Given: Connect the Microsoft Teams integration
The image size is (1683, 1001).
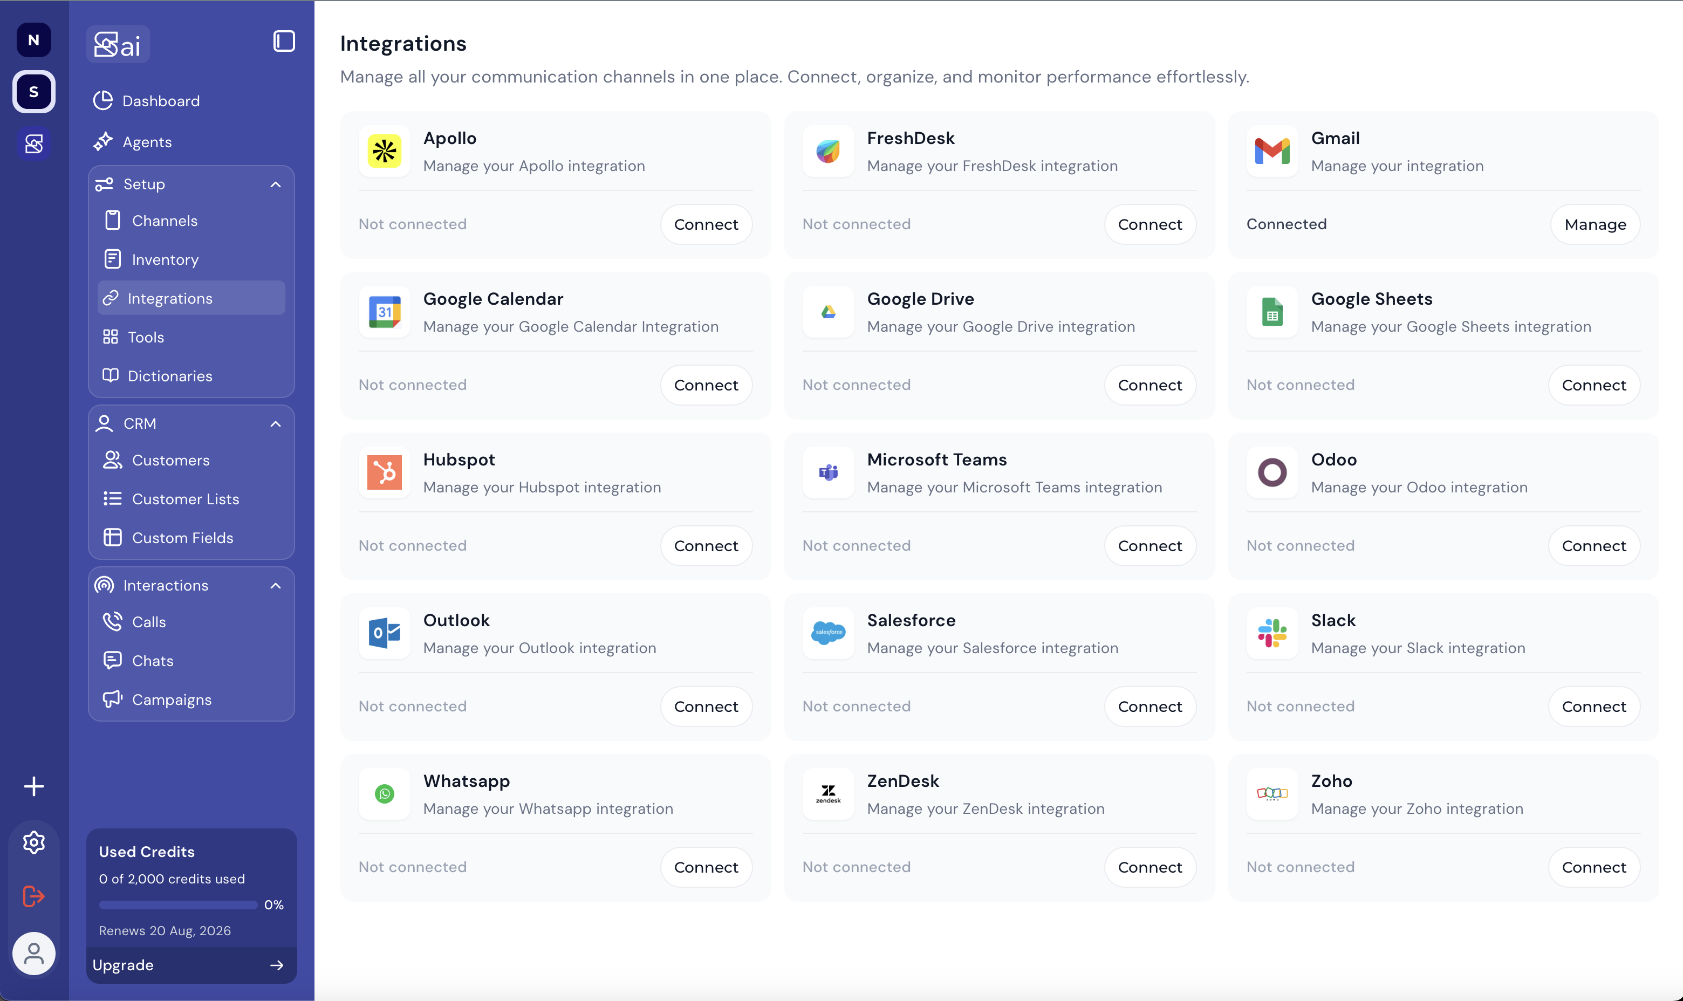Looking at the screenshot, I should (x=1150, y=545).
